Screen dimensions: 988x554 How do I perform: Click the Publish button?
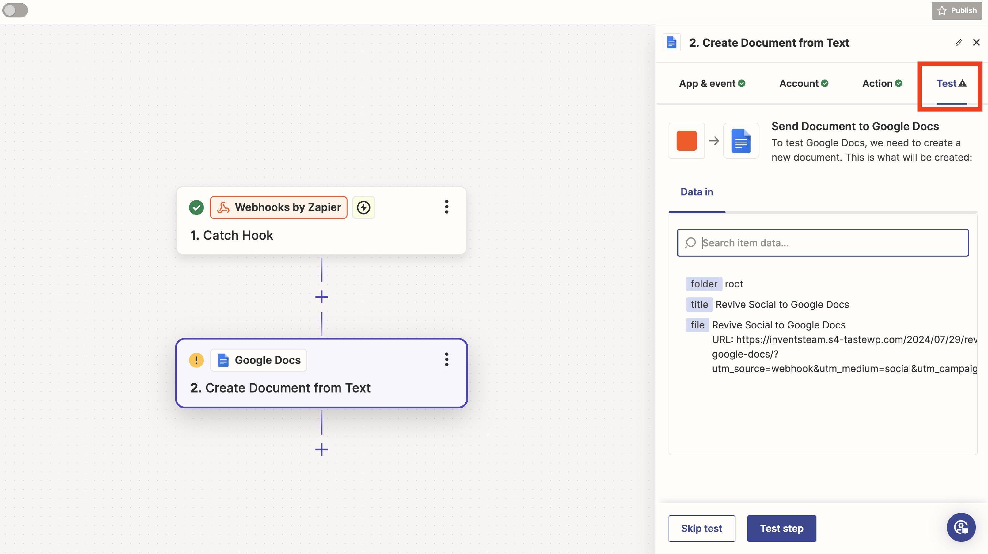click(957, 10)
